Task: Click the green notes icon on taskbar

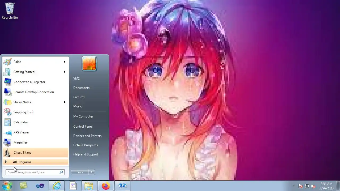Action: click(x=23, y=186)
